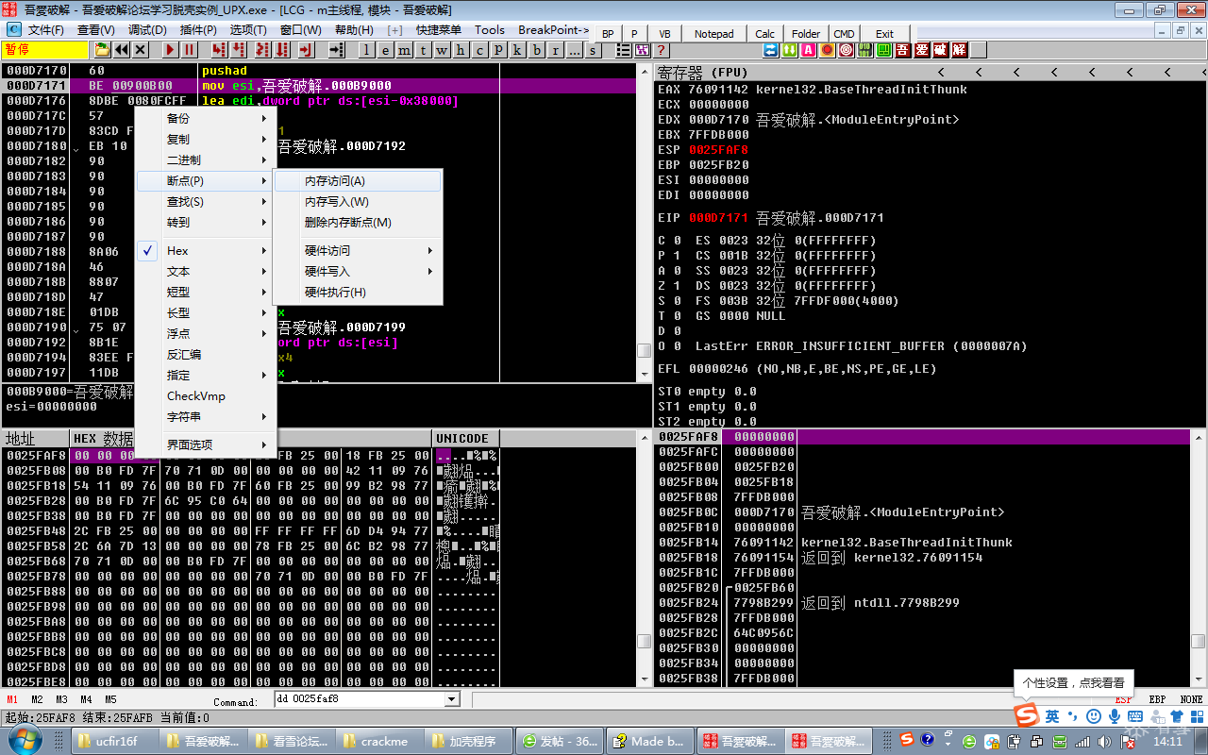This screenshot has width=1208, height=755.
Task: Click the pink 'A' toolbar icon
Action: pyautogui.click(x=808, y=49)
